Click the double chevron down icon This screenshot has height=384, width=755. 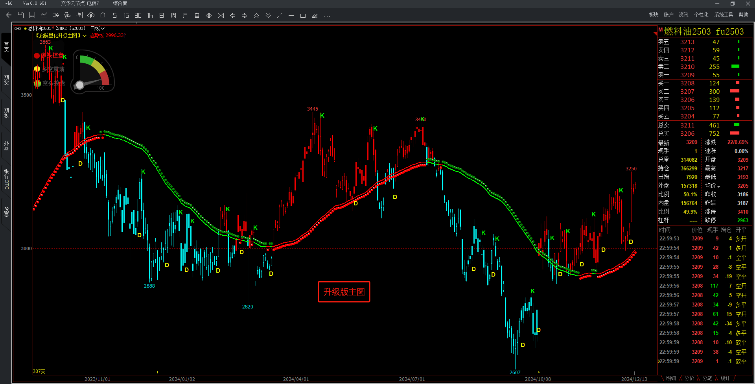pyautogui.click(x=268, y=15)
